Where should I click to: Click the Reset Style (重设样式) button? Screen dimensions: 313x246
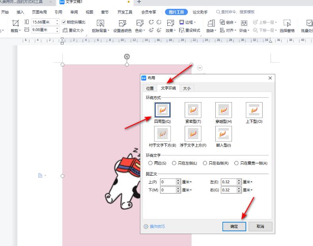coord(189,30)
